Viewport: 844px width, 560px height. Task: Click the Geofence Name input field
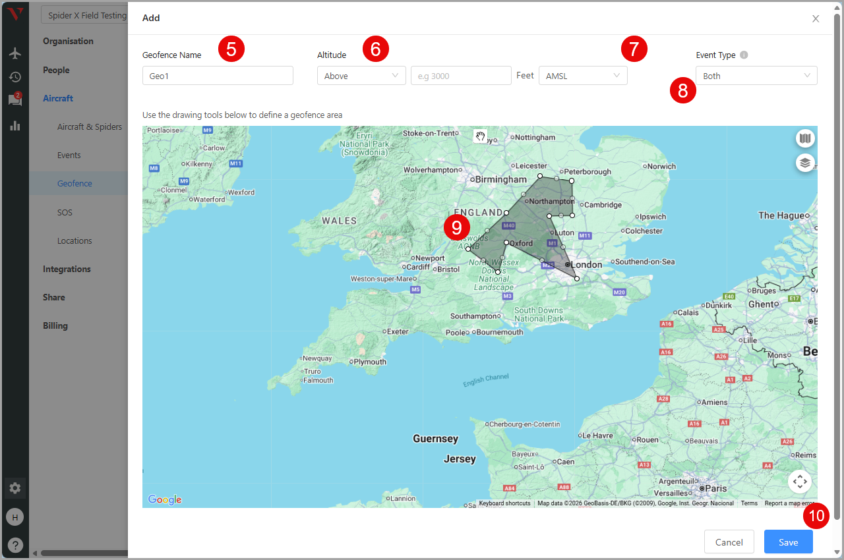pyautogui.click(x=218, y=76)
